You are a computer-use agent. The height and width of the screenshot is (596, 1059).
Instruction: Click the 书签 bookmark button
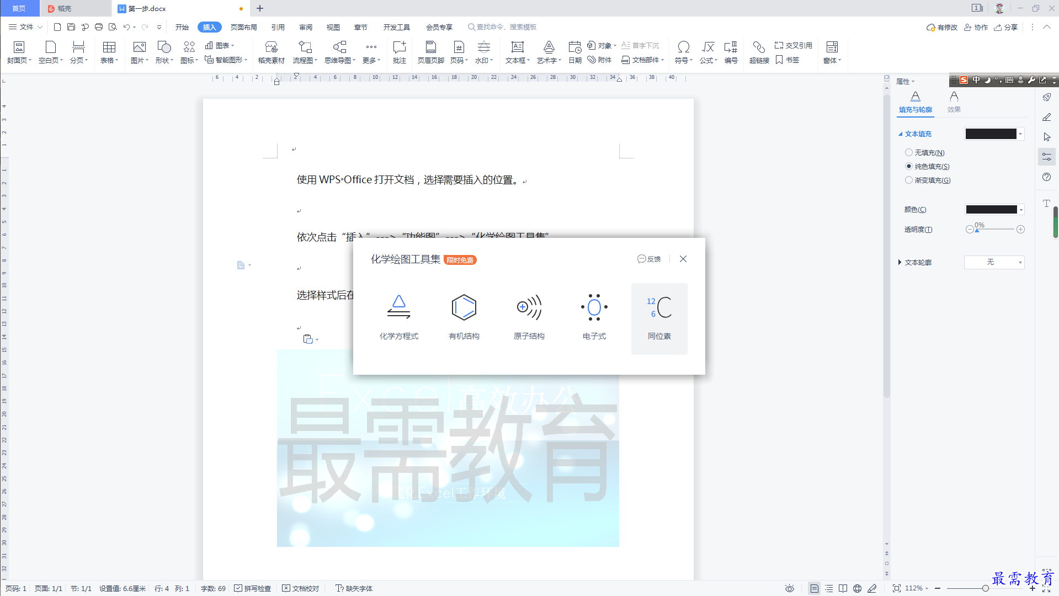pyautogui.click(x=787, y=60)
